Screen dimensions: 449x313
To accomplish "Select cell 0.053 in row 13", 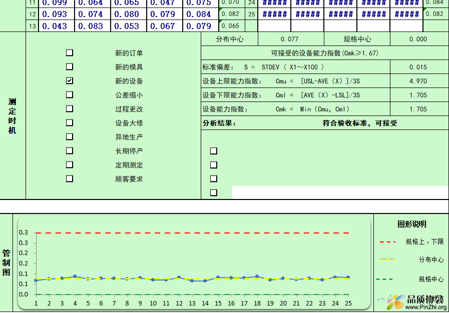I will [x=129, y=26].
